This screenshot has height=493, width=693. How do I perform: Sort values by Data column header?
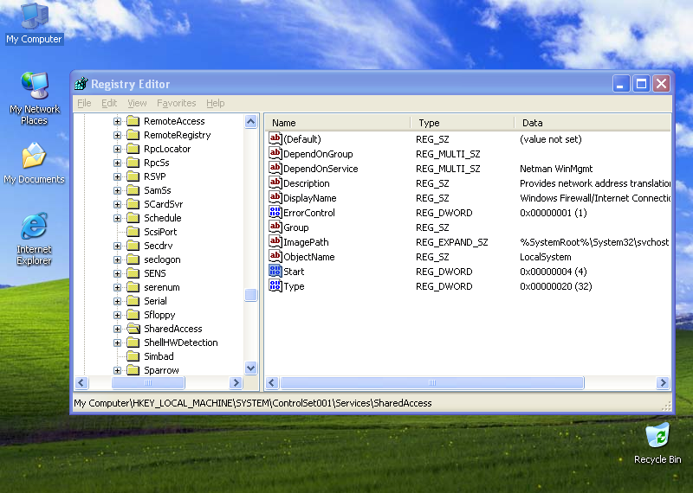[593, 123]
